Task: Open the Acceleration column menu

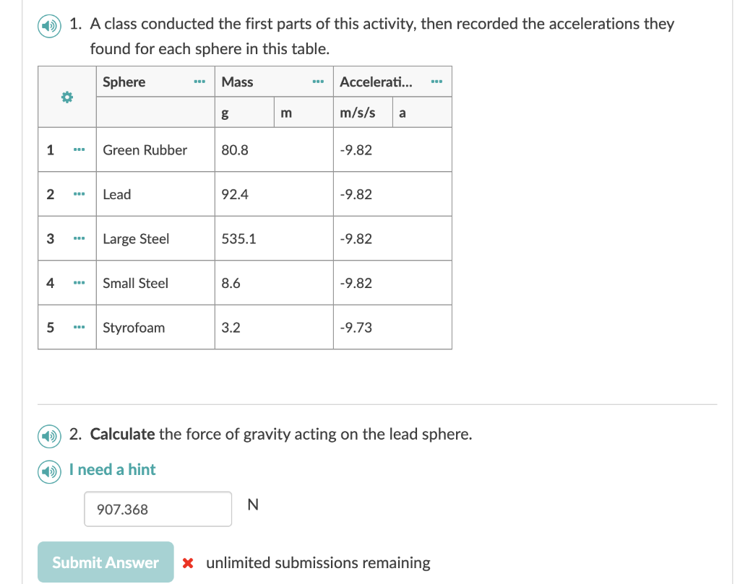Action: coord(436,81)
